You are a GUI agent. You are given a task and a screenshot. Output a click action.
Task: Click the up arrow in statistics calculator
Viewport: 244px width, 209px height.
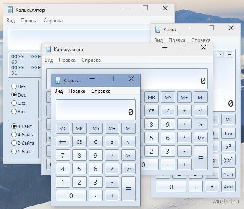[220, 55]
